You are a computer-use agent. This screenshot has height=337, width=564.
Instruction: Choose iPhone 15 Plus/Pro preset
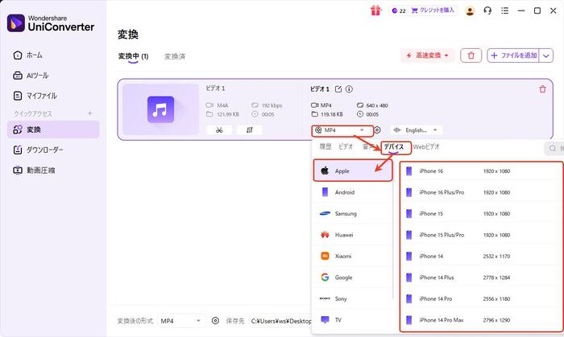tap(481, 235)
